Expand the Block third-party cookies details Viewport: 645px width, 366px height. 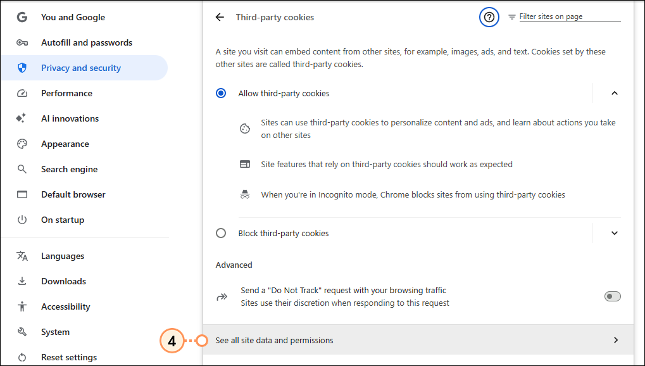[x=614, y=233]
